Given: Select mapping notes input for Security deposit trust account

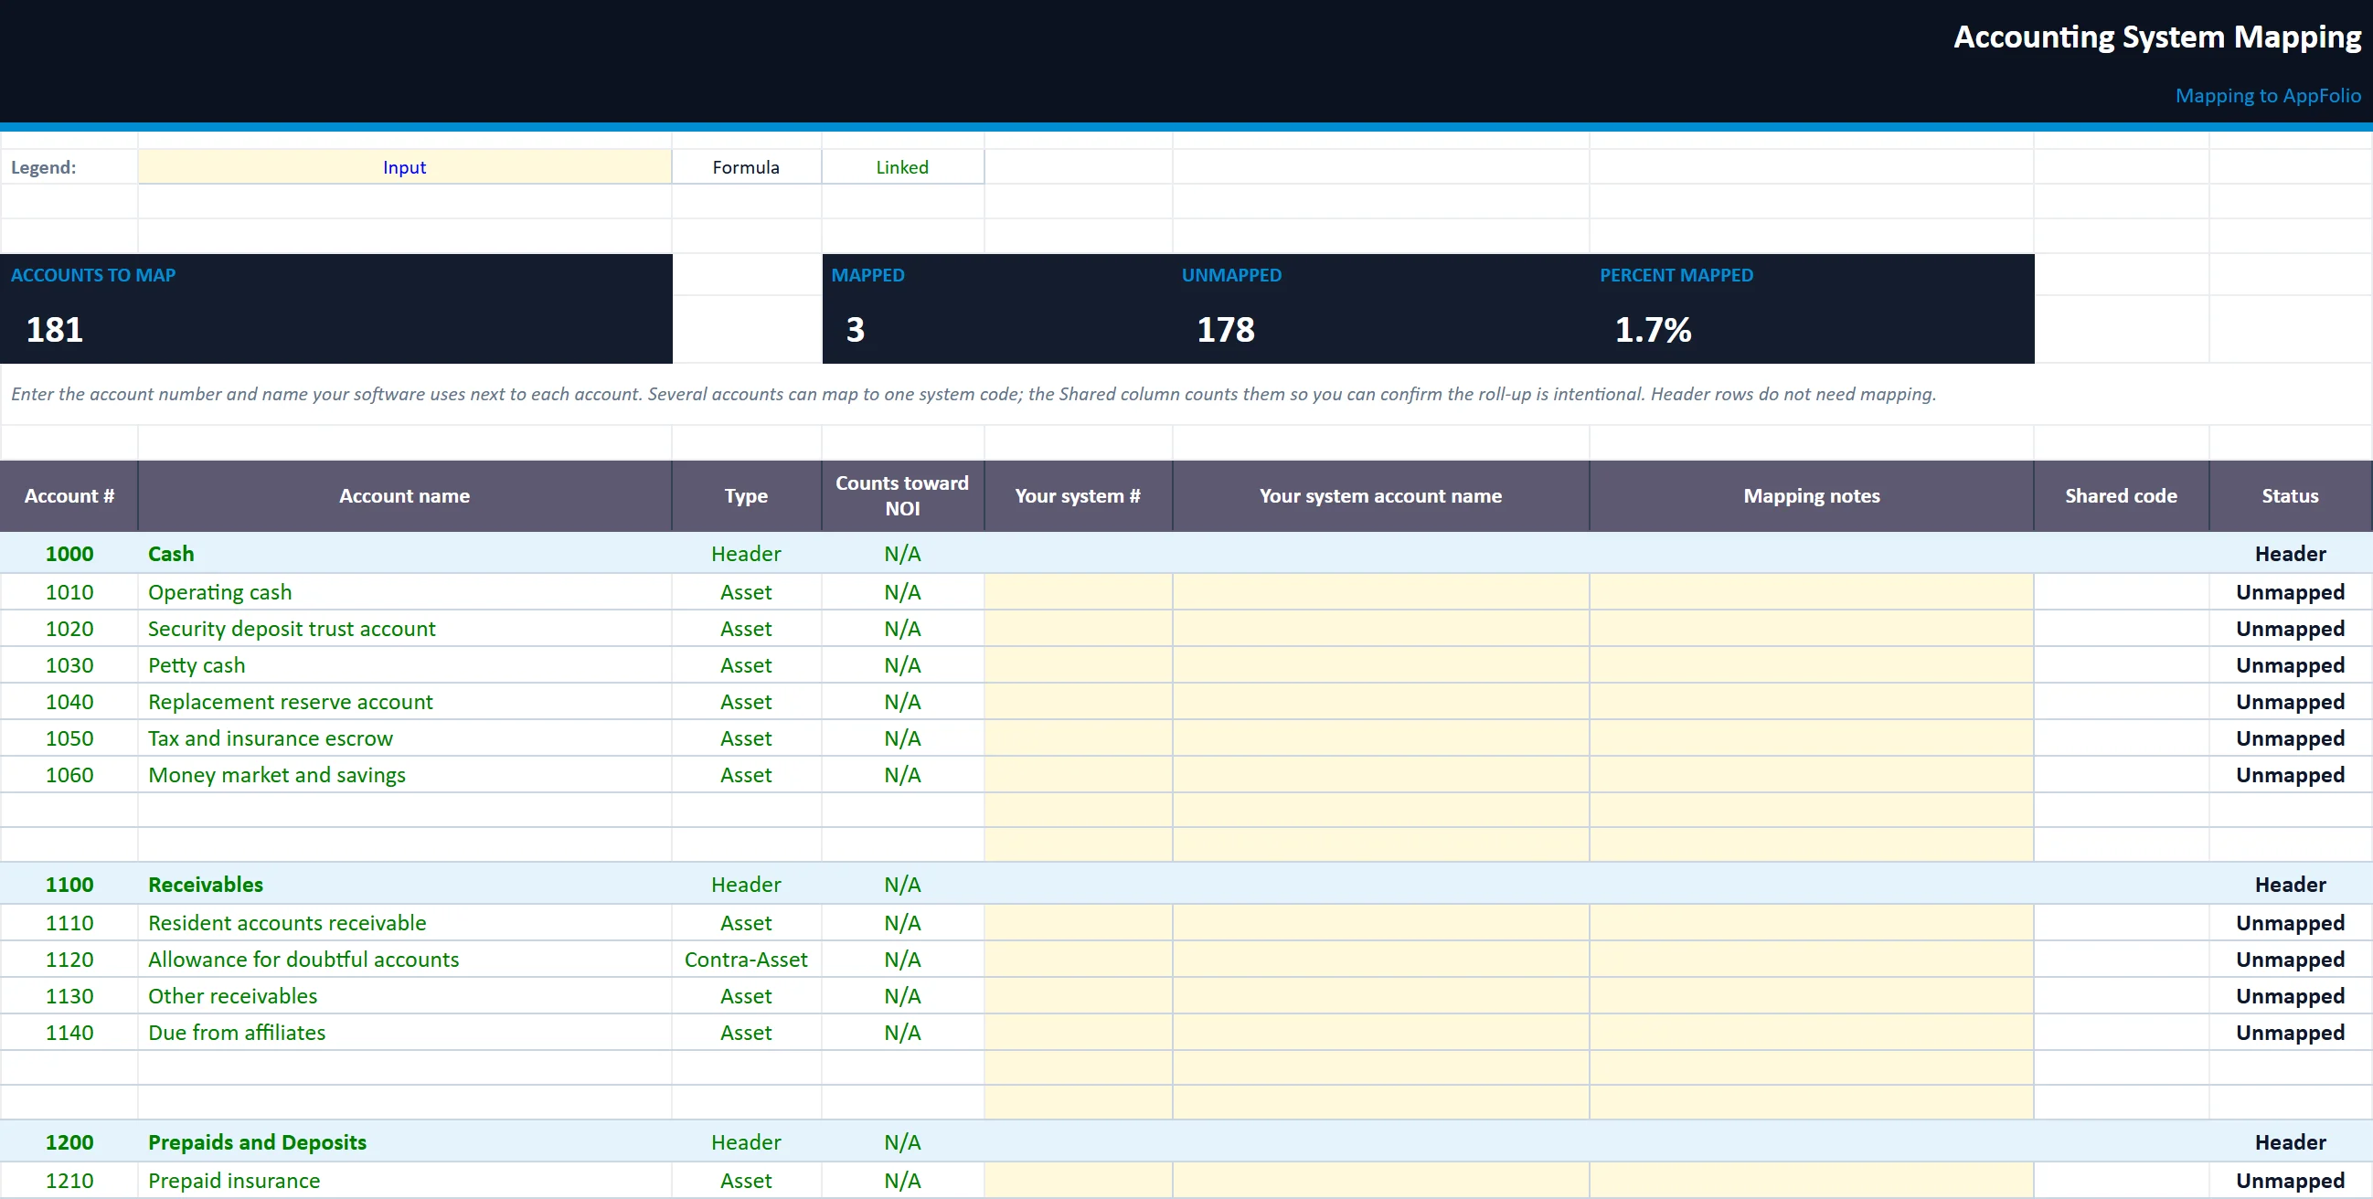Looking at the screenshot, I should pyautogui.click(x=1811, y=629).
